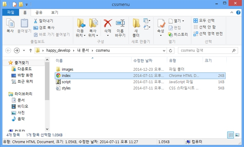Click History (히스토리) icon
244x147 pixels.
coord(170,34)
